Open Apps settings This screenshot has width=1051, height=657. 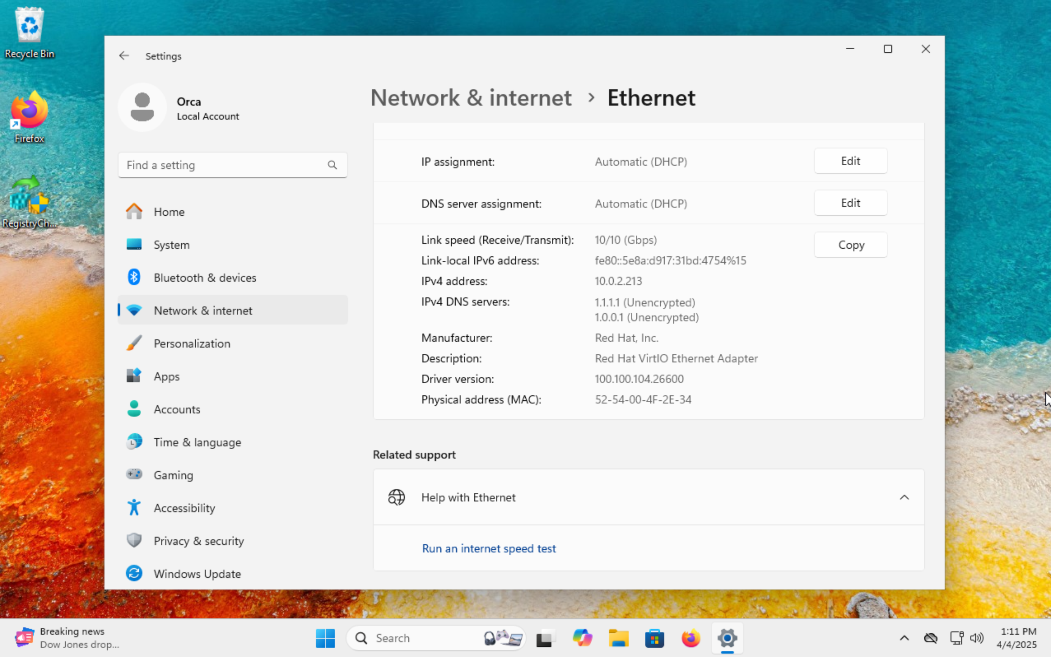(233, 376)
